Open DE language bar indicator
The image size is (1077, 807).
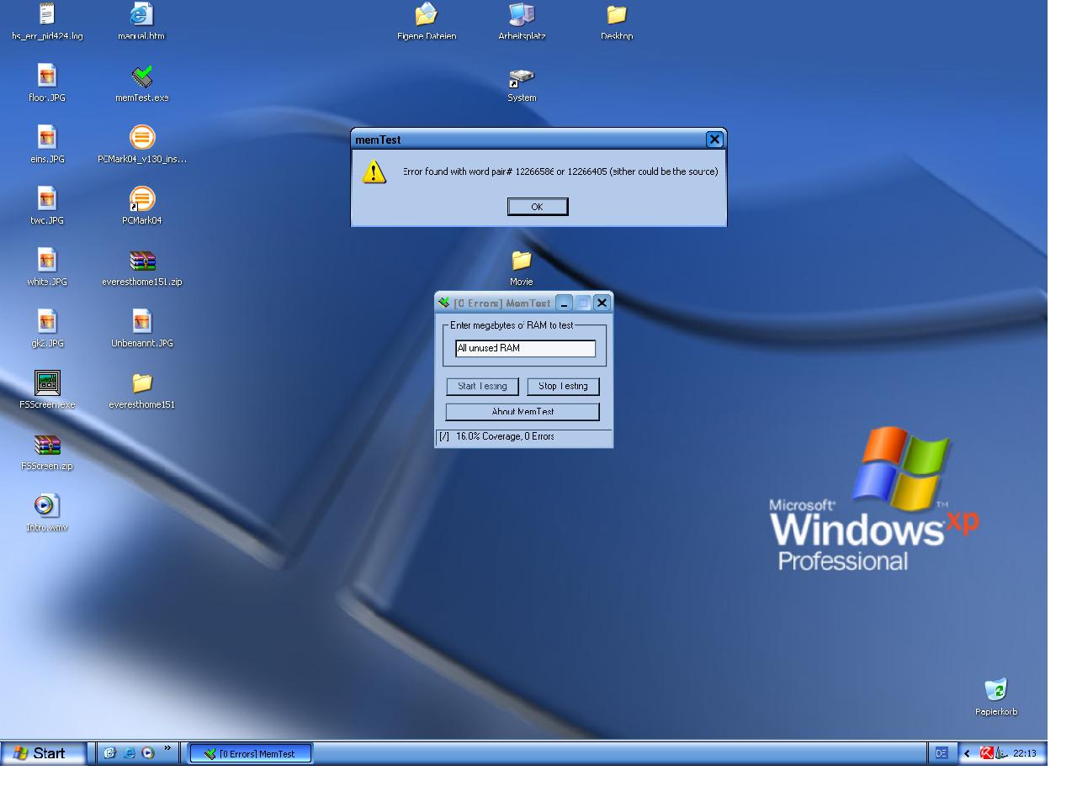pyautogui.click(x=942, y=753)
